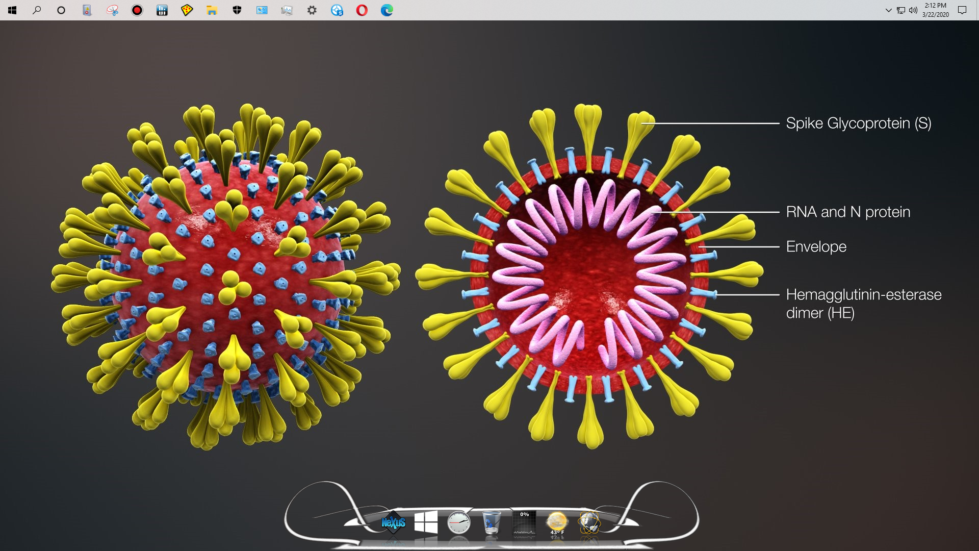Click the taskbar search magnifier
Screen dimensions: 979x551
(x=37, y=10)
